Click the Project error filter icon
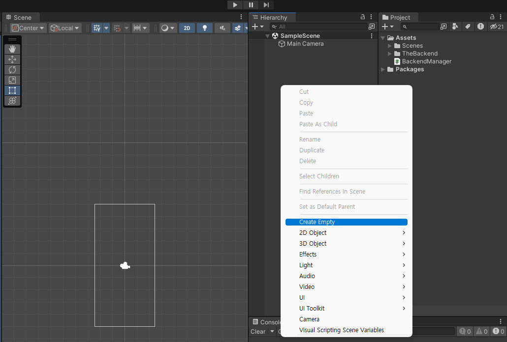This screenshot has height=342, width=507. (x=481, y=27)
